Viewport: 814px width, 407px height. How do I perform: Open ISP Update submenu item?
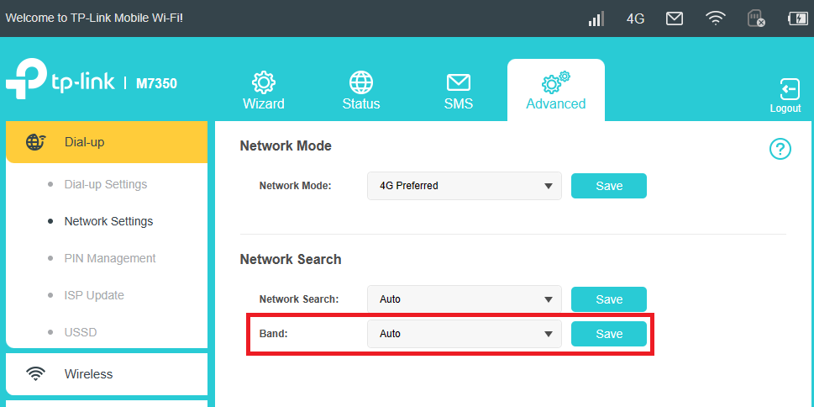(94, 295)
